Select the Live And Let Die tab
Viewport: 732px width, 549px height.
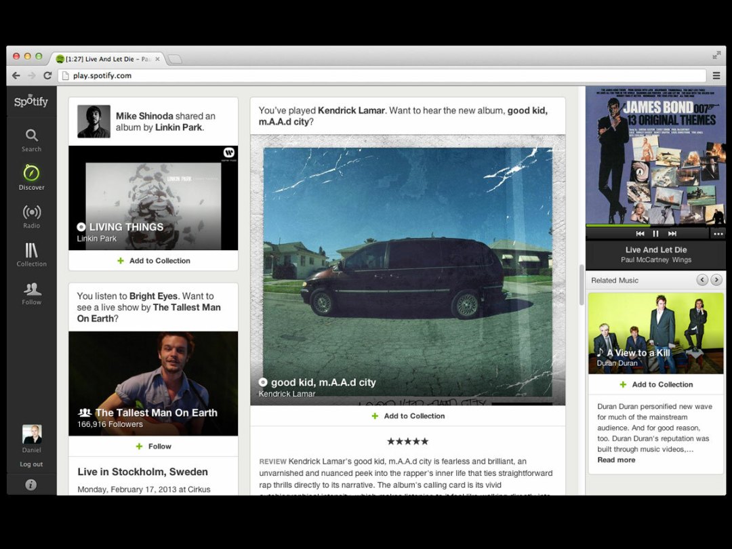click(108, 59)
